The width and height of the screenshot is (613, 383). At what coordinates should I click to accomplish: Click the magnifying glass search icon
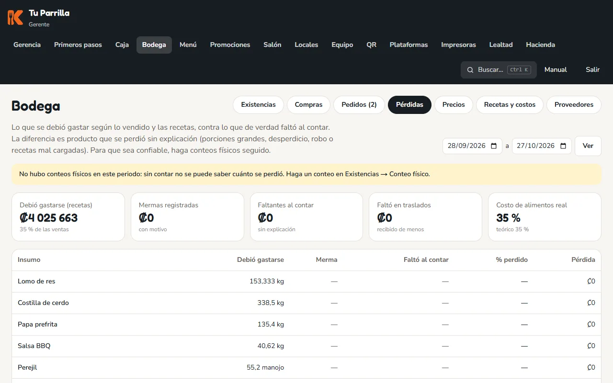click(x=470, y=70)
